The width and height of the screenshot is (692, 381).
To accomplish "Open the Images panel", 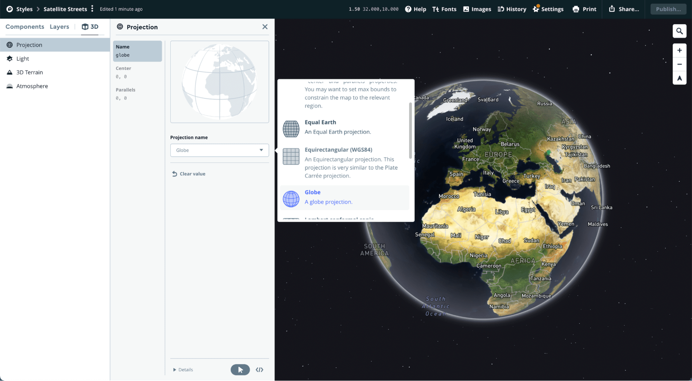I will tap(477, 9).
